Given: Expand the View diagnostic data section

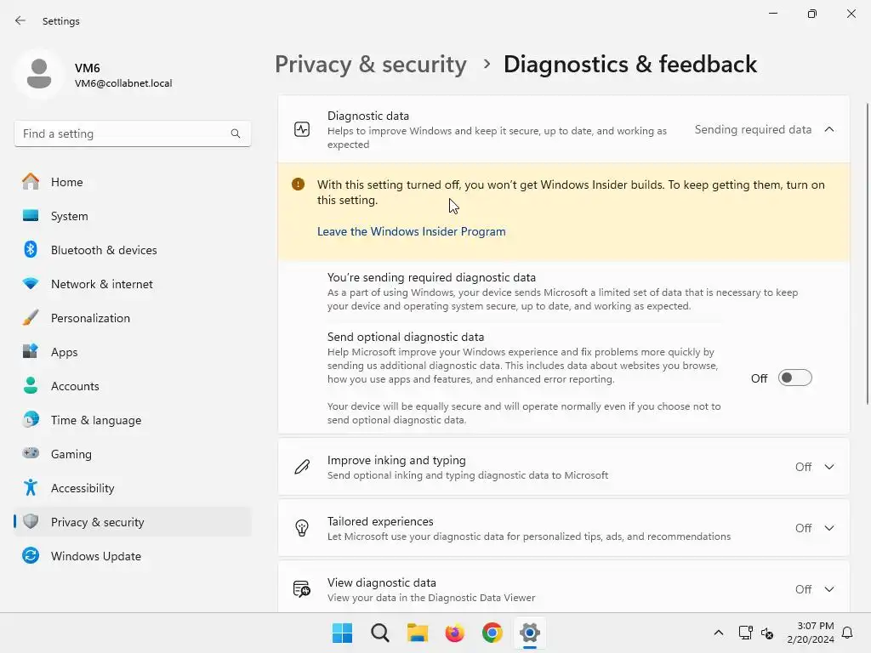Looking at the screenshot, I should tap(829, 589).
